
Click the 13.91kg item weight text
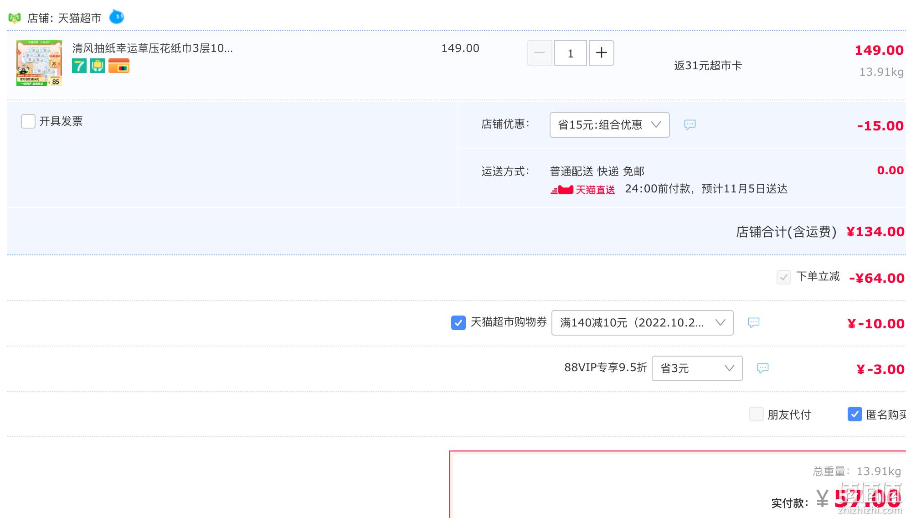click(x=881, y=72)
